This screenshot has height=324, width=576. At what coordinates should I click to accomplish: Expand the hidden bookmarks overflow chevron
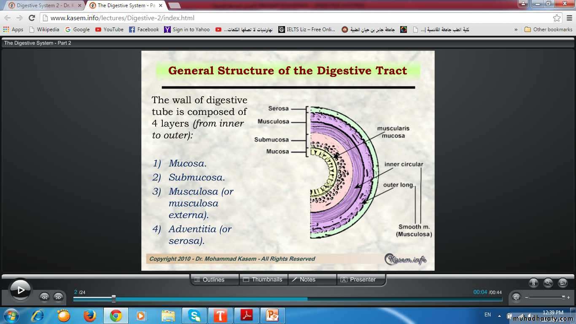pos(516,30)
